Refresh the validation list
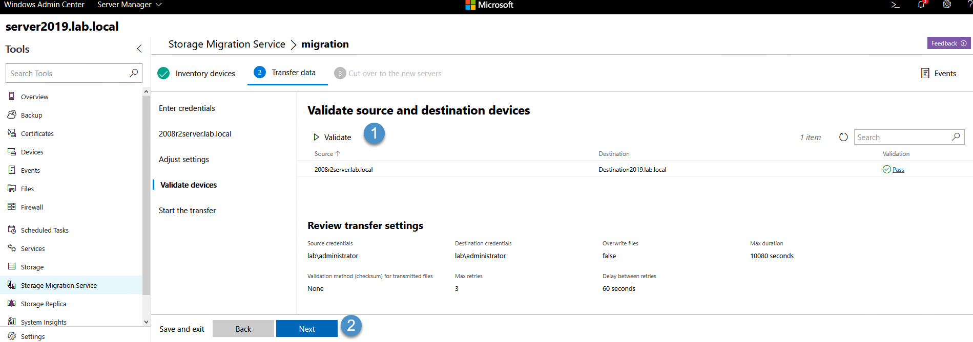Screen dimensions: 973x342 coord(843,137)
